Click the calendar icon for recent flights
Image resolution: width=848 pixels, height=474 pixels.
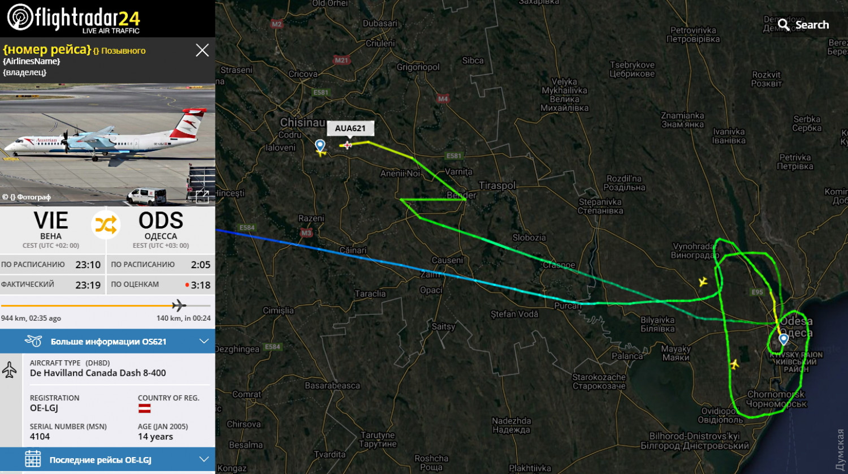[x=33, y=459]
